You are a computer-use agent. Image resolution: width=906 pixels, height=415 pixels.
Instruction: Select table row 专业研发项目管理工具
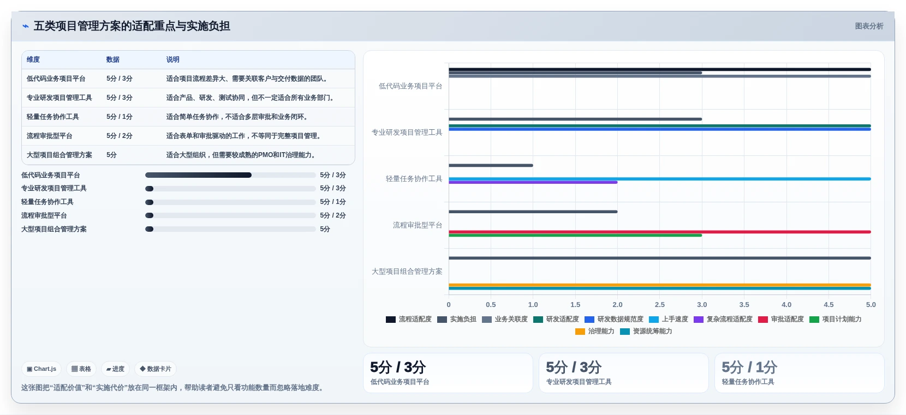click(x=188, y=98)
